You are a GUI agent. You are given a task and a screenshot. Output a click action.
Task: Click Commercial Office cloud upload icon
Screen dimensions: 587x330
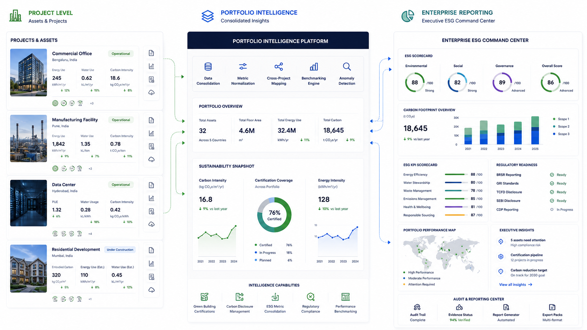click(x=151, y=93)
